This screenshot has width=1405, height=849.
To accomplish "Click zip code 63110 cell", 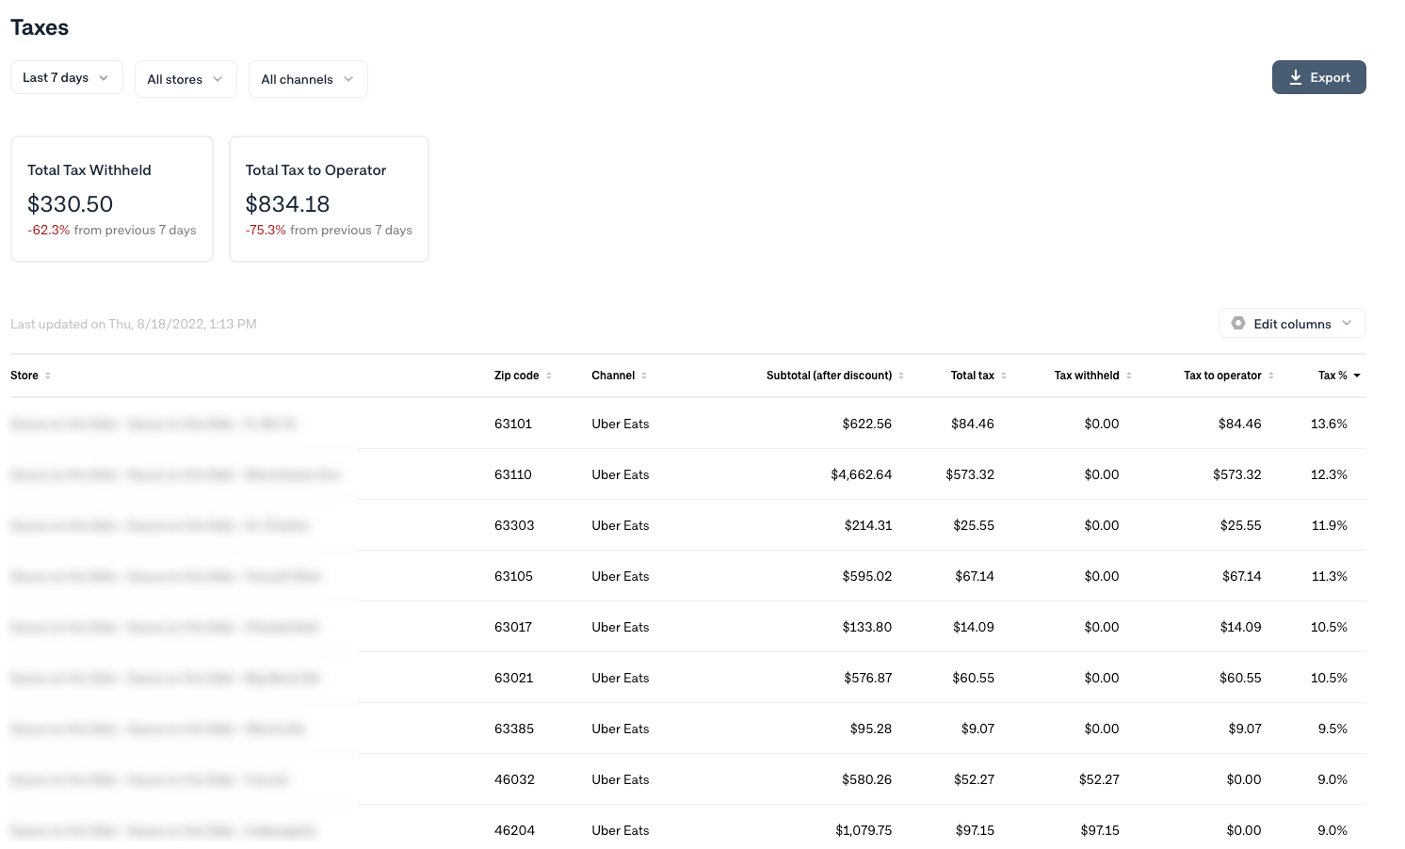I will (x=513, y=474).
